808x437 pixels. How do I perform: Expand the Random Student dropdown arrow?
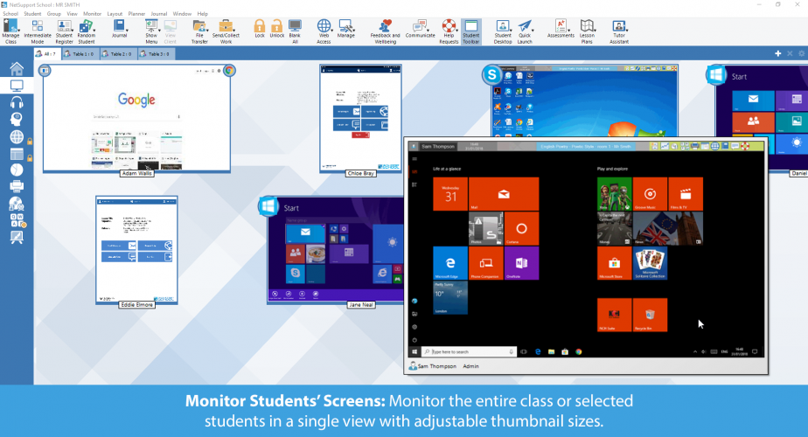pos(94,31)
